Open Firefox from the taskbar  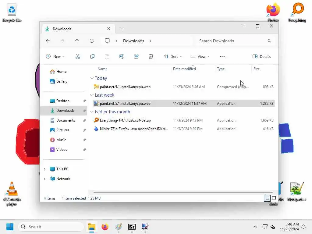click(105, 227)
